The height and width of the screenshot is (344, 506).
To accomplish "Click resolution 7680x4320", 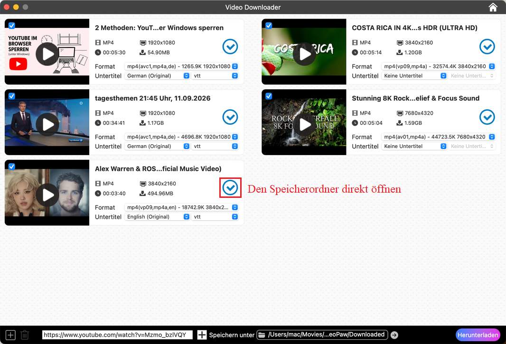I will pos(419,113).
